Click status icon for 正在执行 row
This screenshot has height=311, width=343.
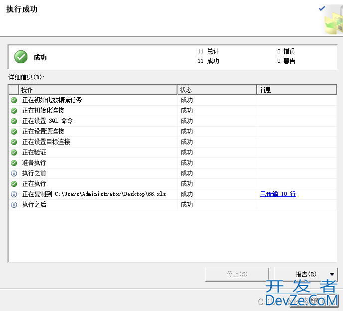click(14, 184)
